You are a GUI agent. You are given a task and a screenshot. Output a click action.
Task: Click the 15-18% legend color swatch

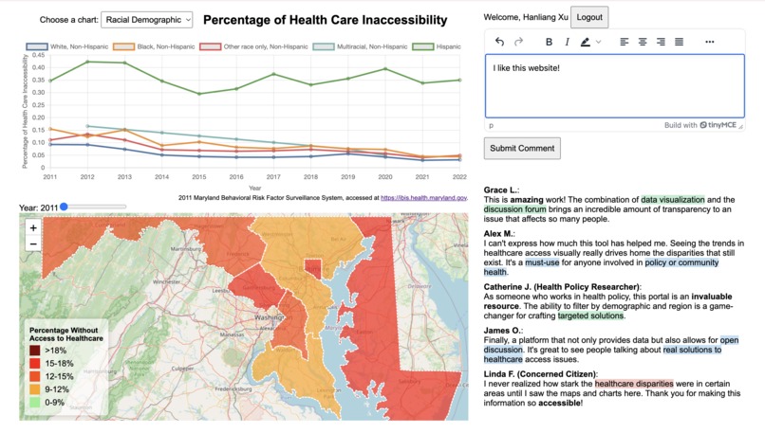click(34, 363)
